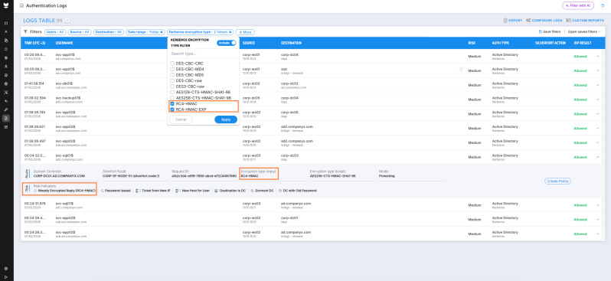This screenshot has width=611, height=281.
Task: Click the refresh icon beside LOGS TABLE
Action: click(67, 20)
